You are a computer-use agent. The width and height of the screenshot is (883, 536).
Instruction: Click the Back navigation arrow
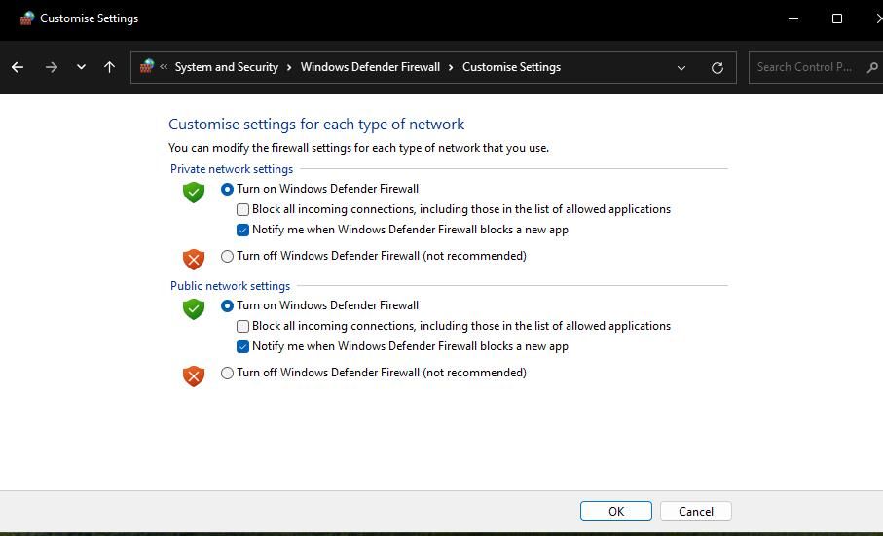(18, 67)
